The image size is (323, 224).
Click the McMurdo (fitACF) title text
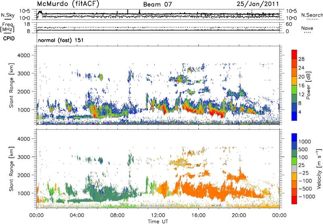68,4
